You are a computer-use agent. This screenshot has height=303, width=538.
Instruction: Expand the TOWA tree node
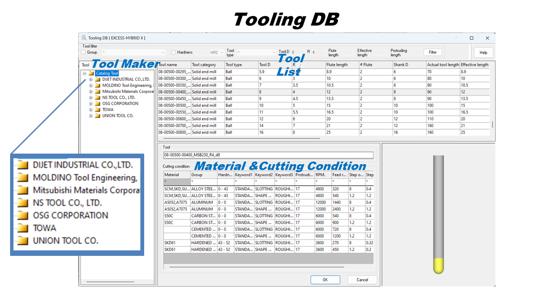pos(91,109)
